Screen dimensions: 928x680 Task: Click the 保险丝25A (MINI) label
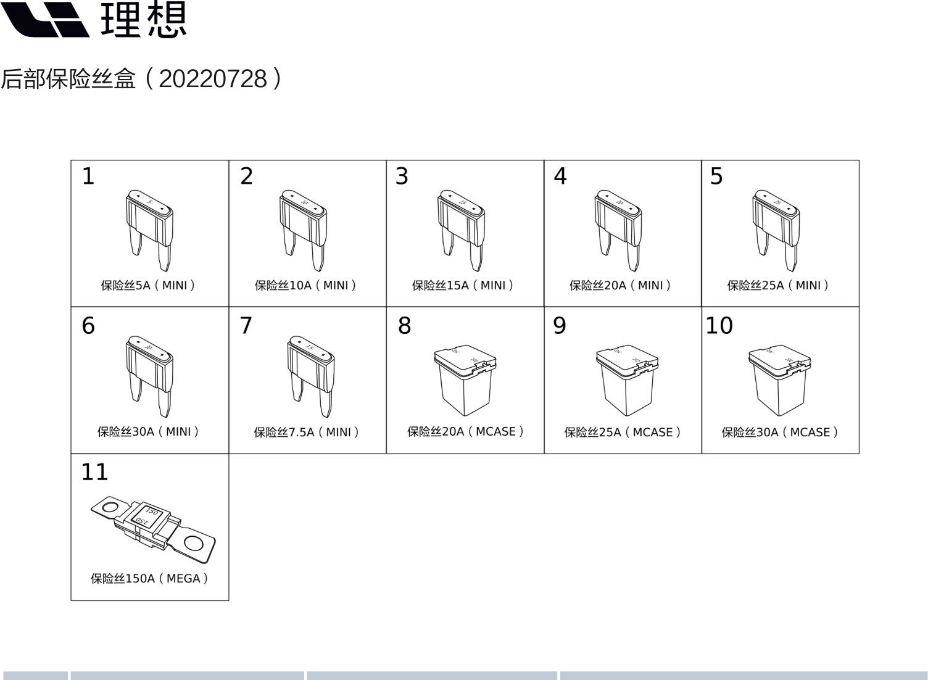coord(778,285)
